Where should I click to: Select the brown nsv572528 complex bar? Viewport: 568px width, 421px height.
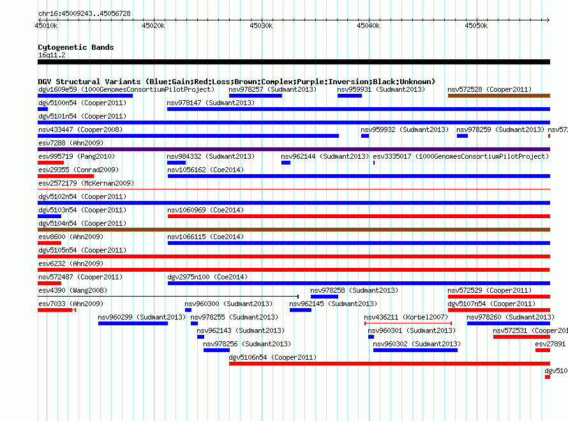(499, 96)
